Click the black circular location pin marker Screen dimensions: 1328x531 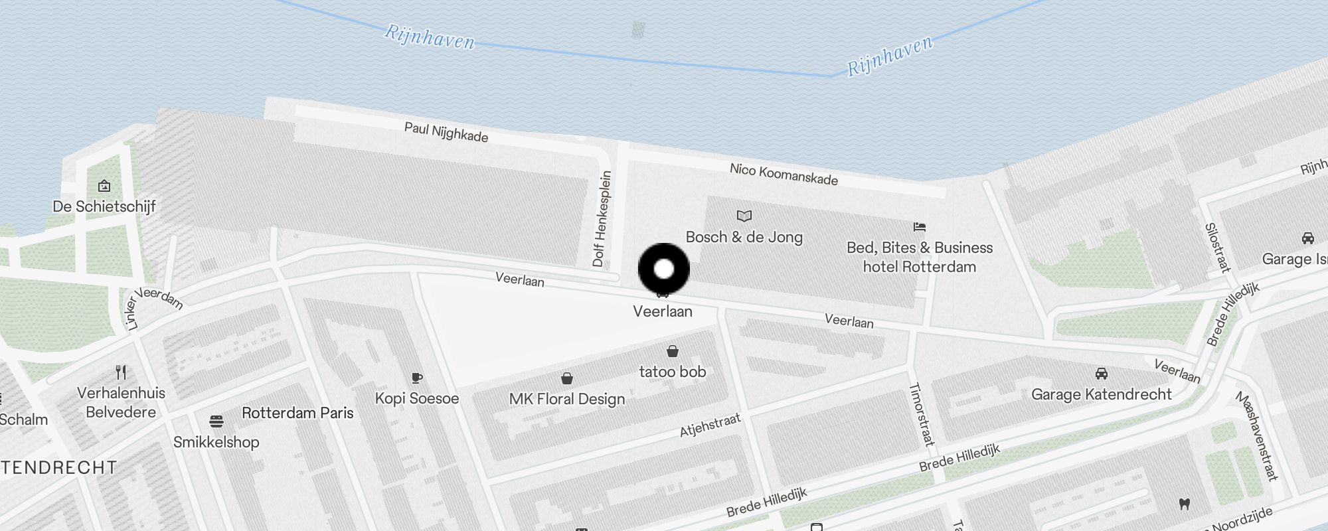(664, 269)
